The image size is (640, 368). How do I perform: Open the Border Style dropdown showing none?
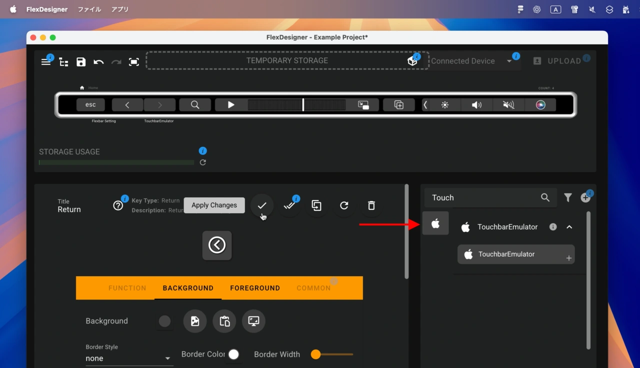[x=128, y=358]
